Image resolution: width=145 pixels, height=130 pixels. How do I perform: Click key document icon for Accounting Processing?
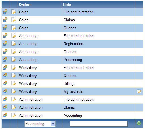pyautogui.click(x=14, y=60)
